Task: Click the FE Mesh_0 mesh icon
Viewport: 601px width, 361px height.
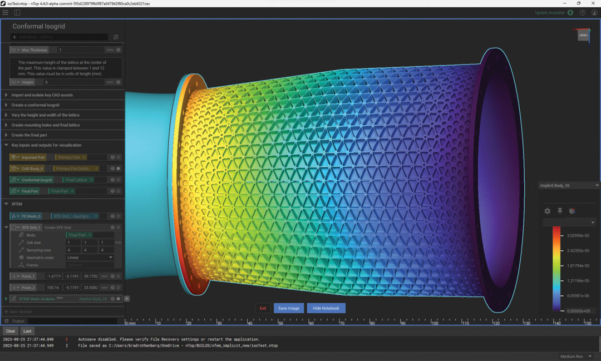Action: pyautogui.click(x=14, y=216)
